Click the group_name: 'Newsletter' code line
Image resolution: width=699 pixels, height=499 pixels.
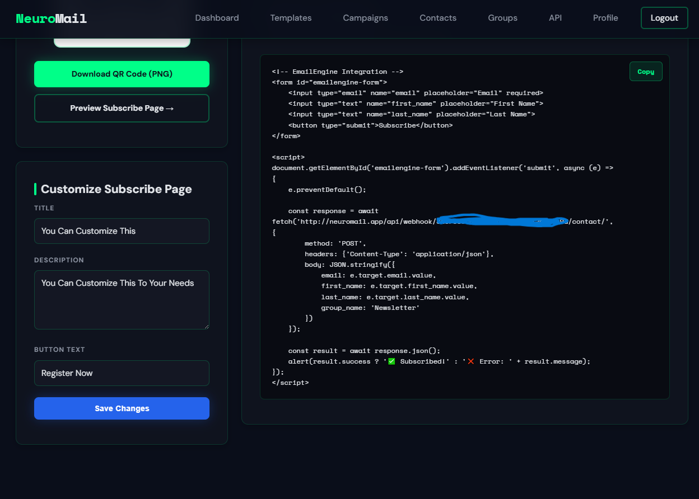coord(370,308)
